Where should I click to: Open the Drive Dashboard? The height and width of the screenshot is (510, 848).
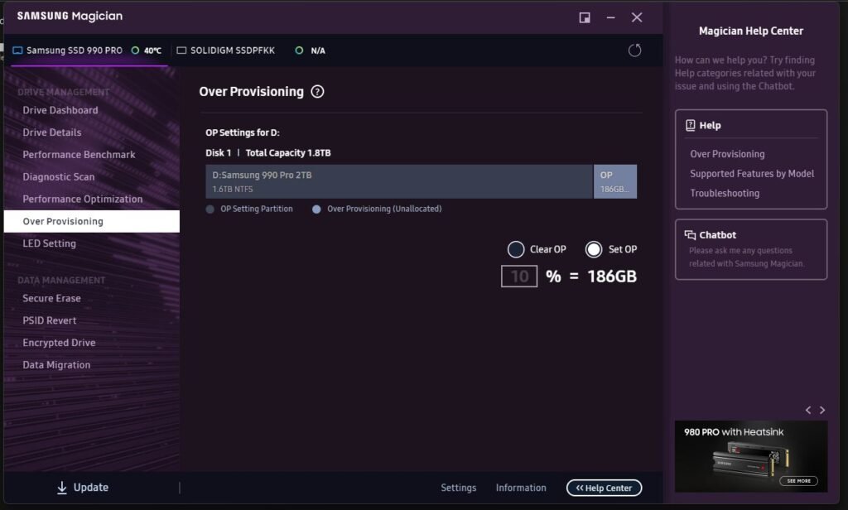tap(61, 110)
